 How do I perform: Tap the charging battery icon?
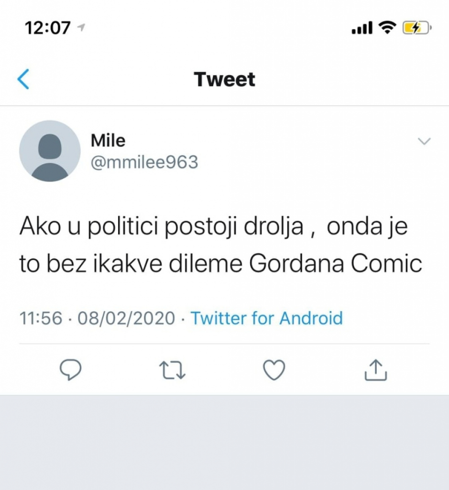416,28
